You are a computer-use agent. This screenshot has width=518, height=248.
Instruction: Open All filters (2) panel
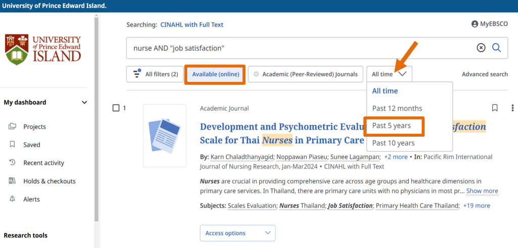(155, 74)
